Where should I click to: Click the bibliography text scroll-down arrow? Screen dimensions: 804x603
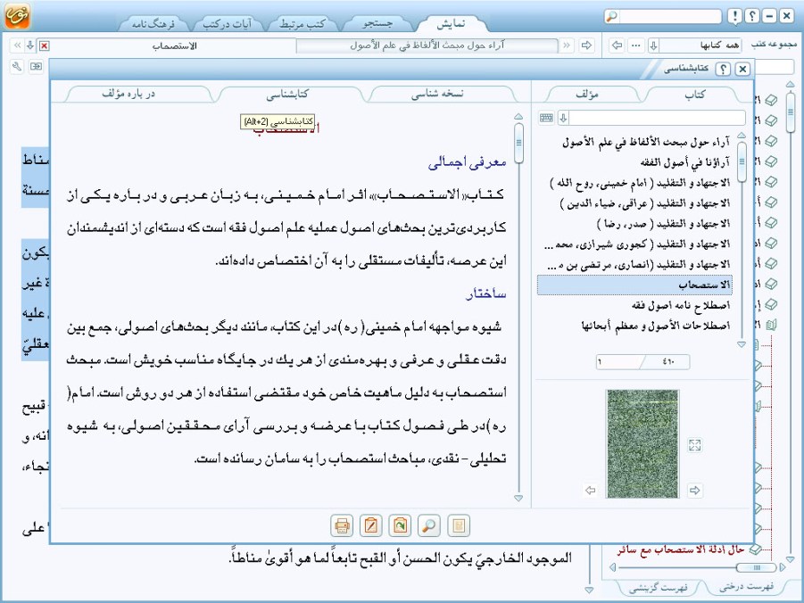[x=518, y=499]
